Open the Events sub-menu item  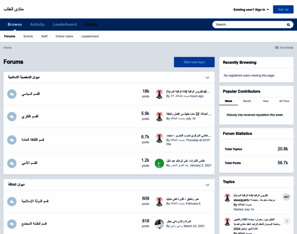[x=28, y=36]
